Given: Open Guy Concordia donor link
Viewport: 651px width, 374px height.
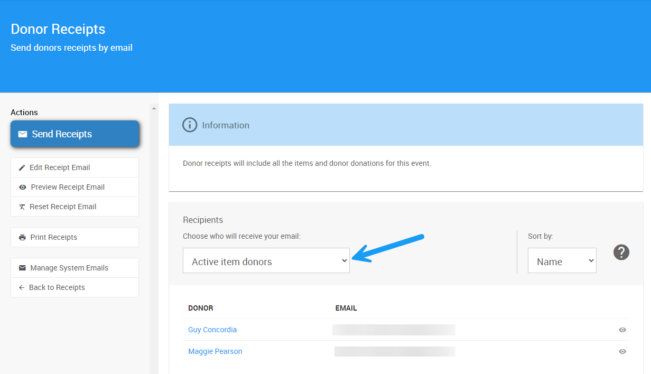Looking at the screenshot, I should point(212,330).
